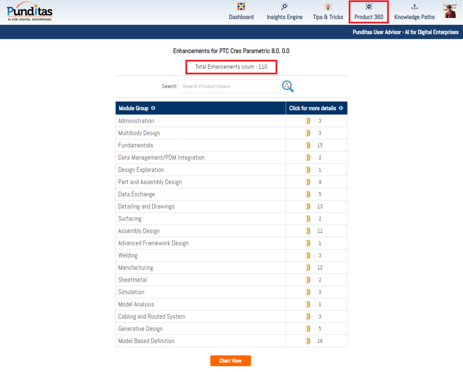Expand details arrow for Data Exchange row
The image size is (463, 372).
[x=308, y=194]
